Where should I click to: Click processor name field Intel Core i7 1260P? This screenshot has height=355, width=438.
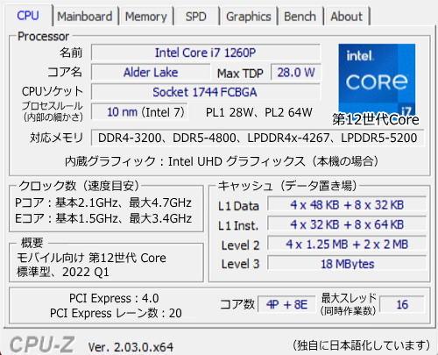pyautogui.click(x=206, y=53)
